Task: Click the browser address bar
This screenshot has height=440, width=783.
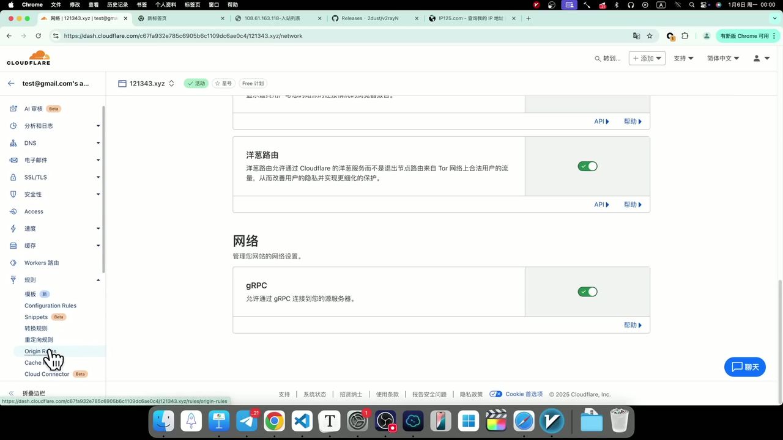Action: (245, 35)
